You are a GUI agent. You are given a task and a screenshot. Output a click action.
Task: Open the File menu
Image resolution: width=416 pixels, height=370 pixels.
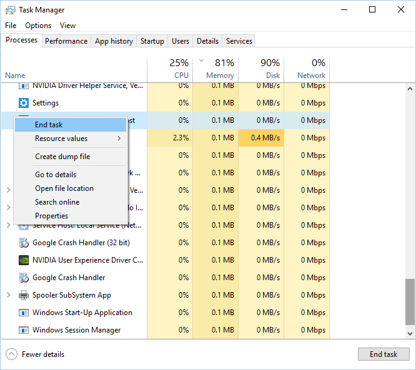(11, 26)
